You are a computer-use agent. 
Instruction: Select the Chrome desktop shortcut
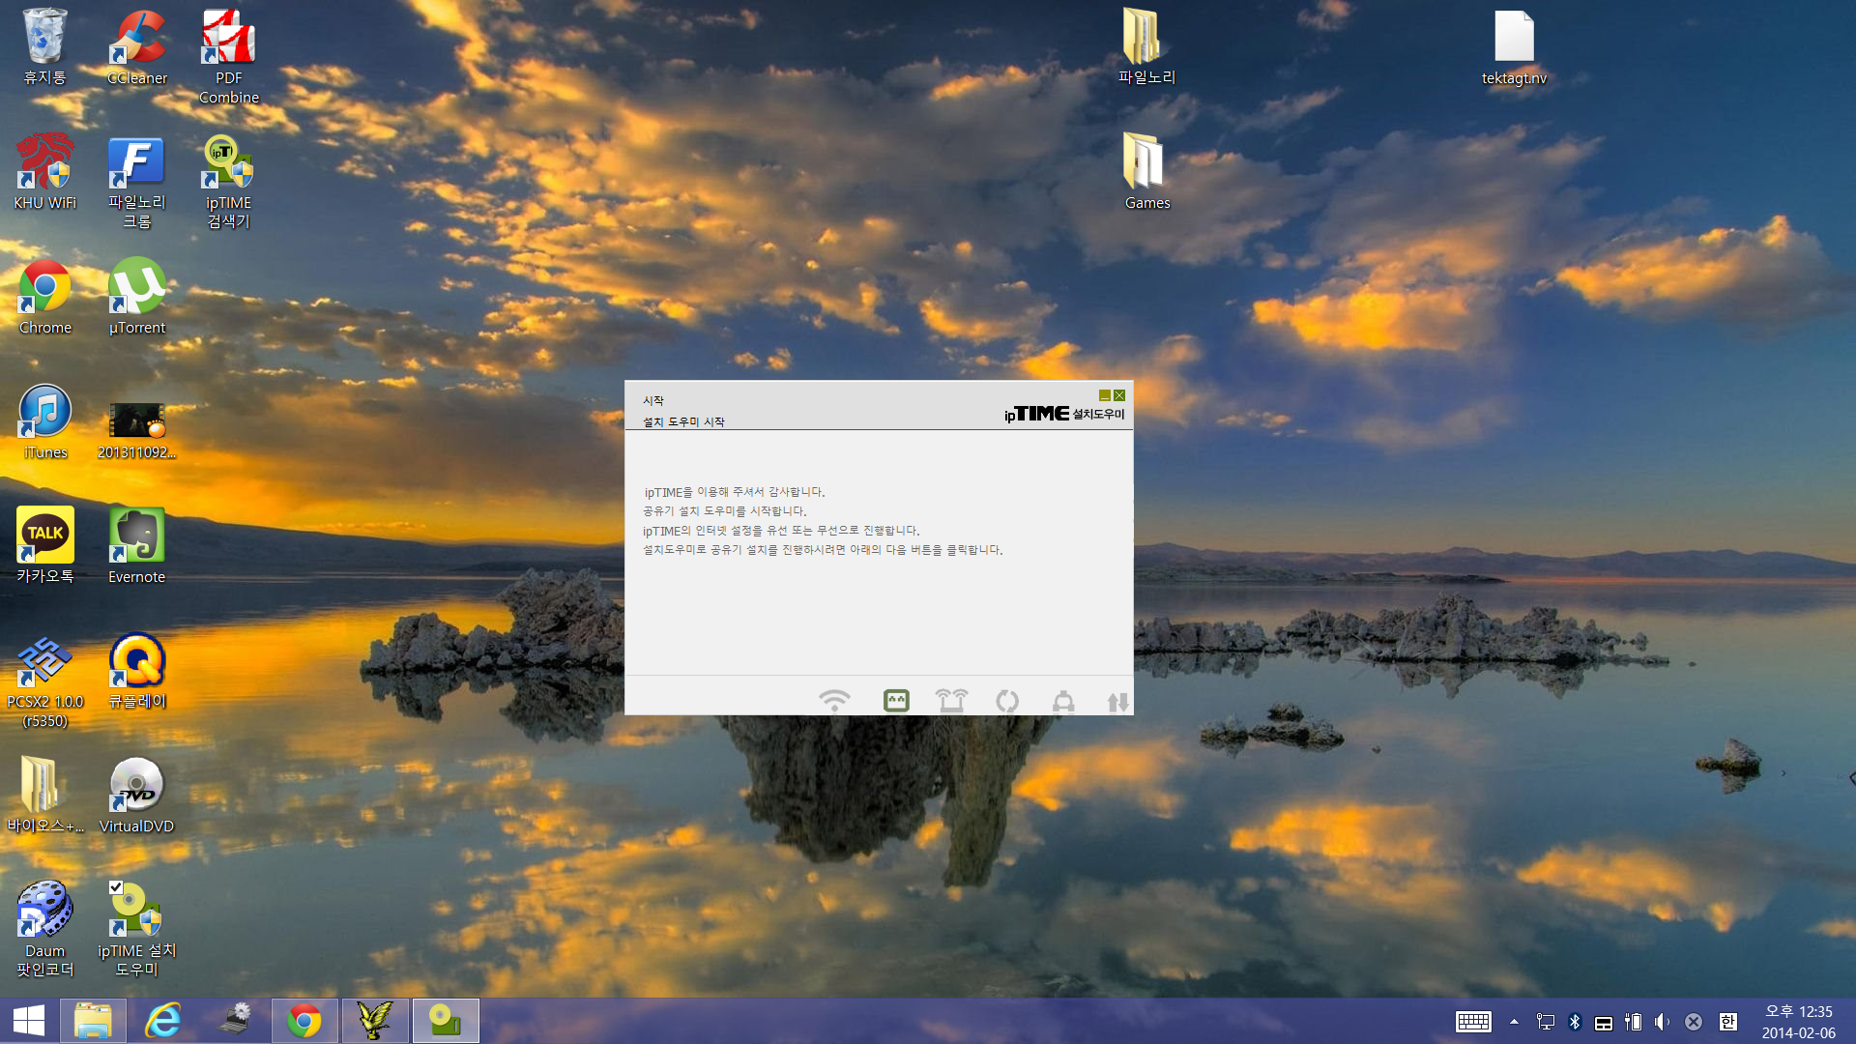(x=44, y=297)
